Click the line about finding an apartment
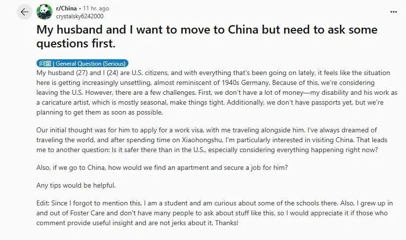 pos(162,166)
